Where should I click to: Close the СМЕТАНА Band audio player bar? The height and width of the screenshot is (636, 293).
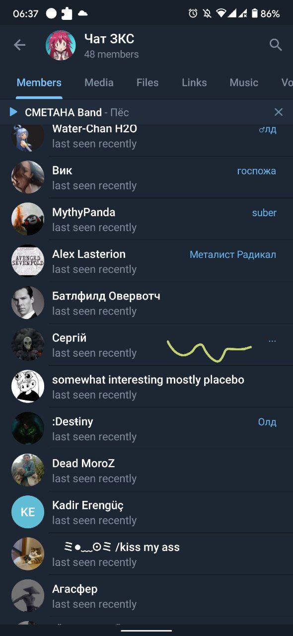[x=279, y=112]
